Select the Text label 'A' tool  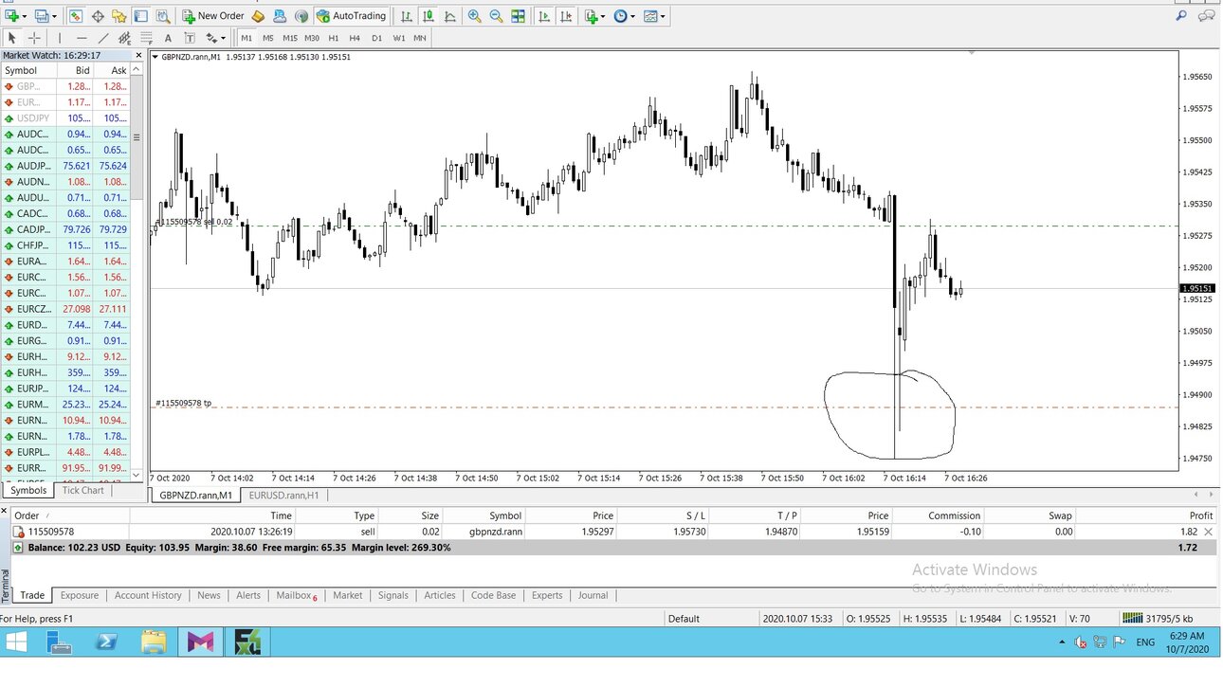tap(168, 38)
